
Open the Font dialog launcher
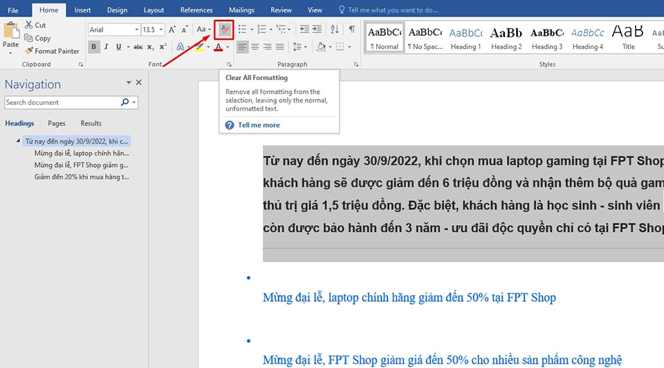pyautogui.click(x=229, y=65)
